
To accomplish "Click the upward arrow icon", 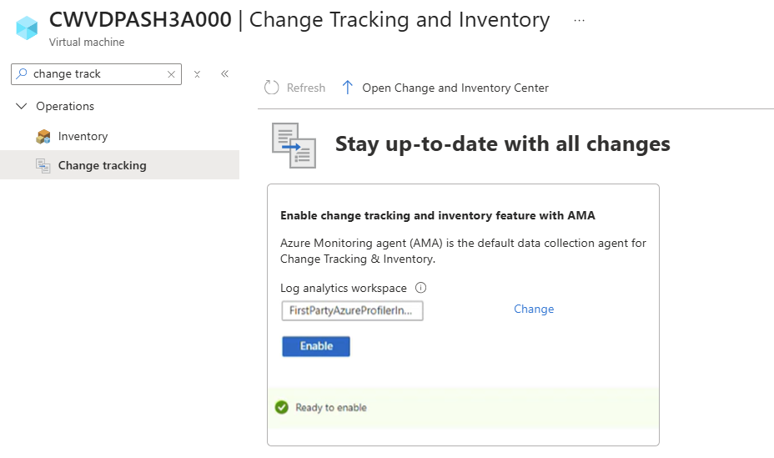I will (x=348, y=88).
